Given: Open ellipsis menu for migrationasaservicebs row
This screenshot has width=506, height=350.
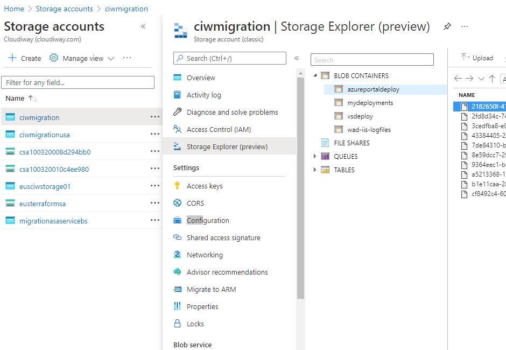Looking at the screenshot, I should click(155, 220).
